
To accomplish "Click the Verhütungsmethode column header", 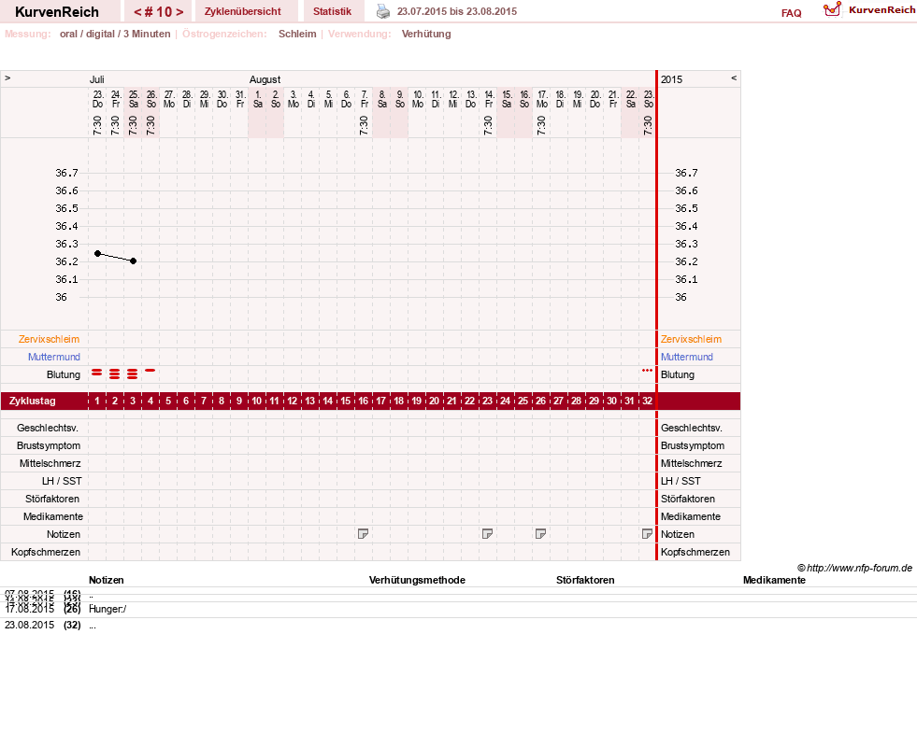I will click(x=417, y=580).
